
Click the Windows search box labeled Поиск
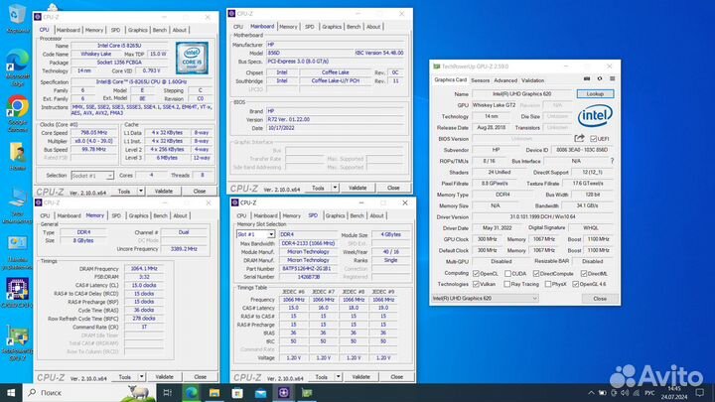pyautogui.click(x=89, y=392)
